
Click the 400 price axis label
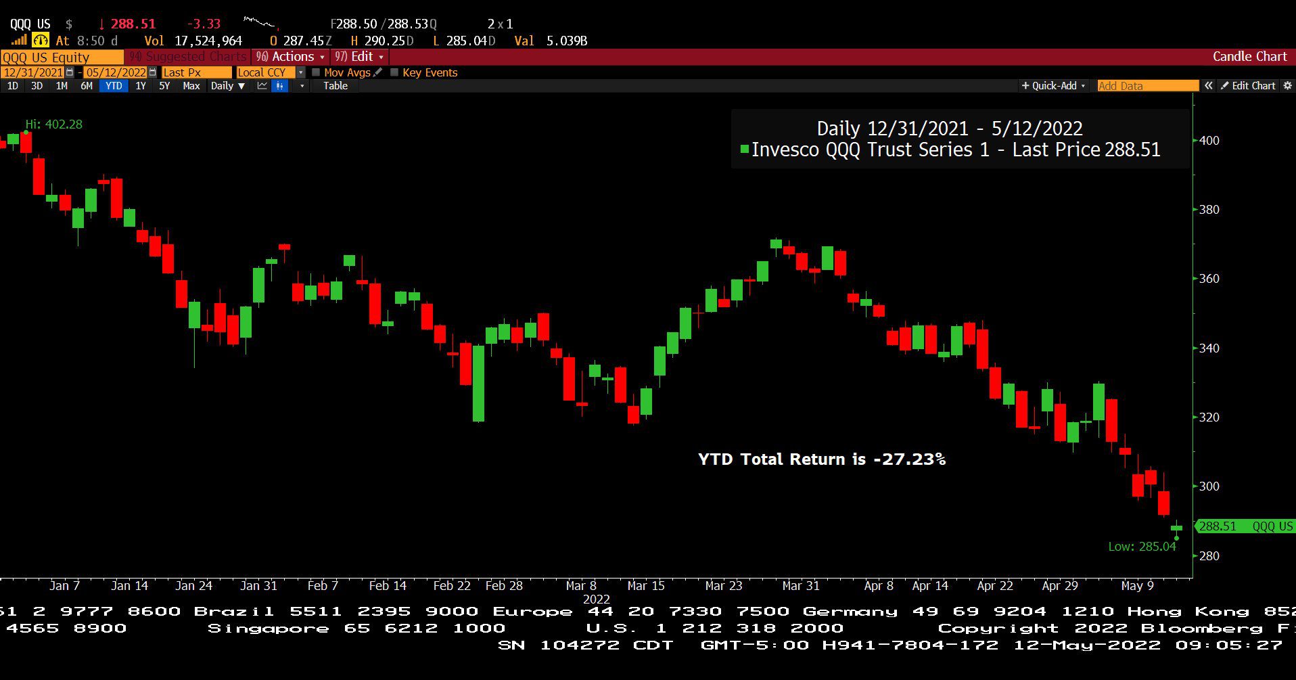[1209, 141]
